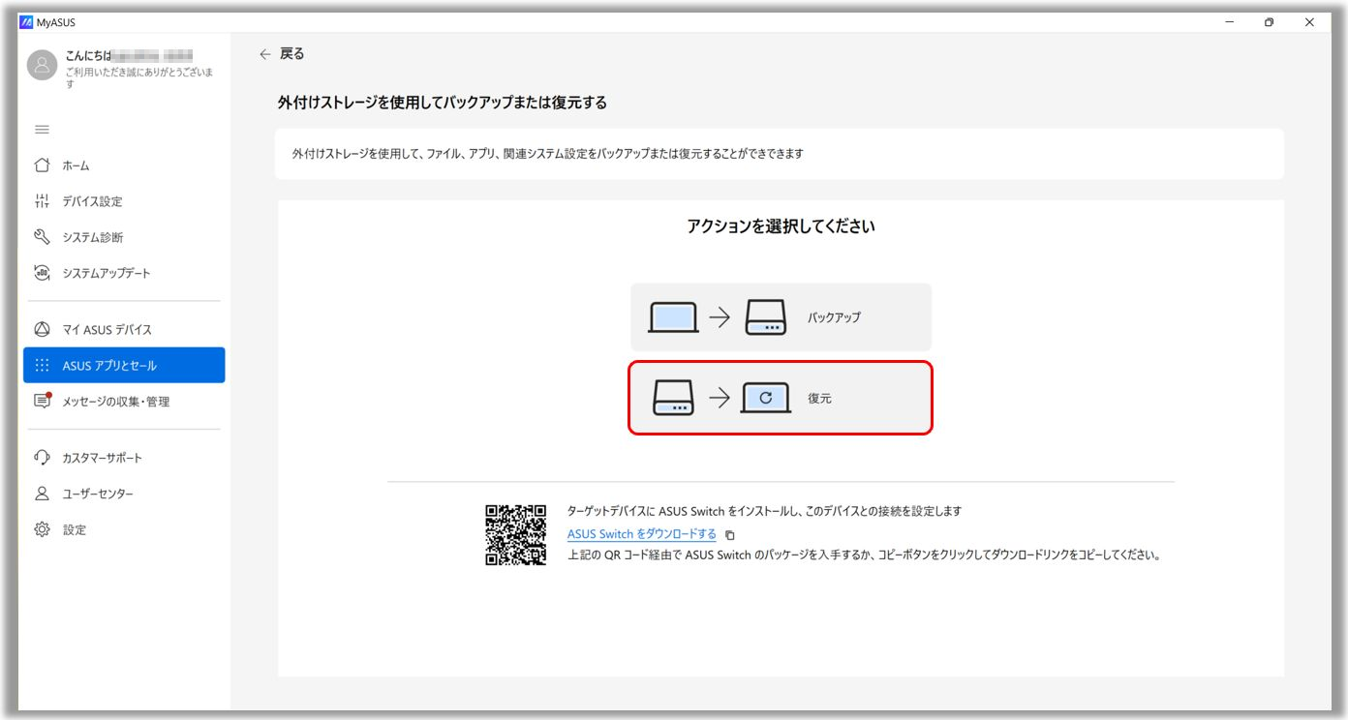
Task: Open メッセージの収集・管理 in the sidebar
Action: click(124, 402)
